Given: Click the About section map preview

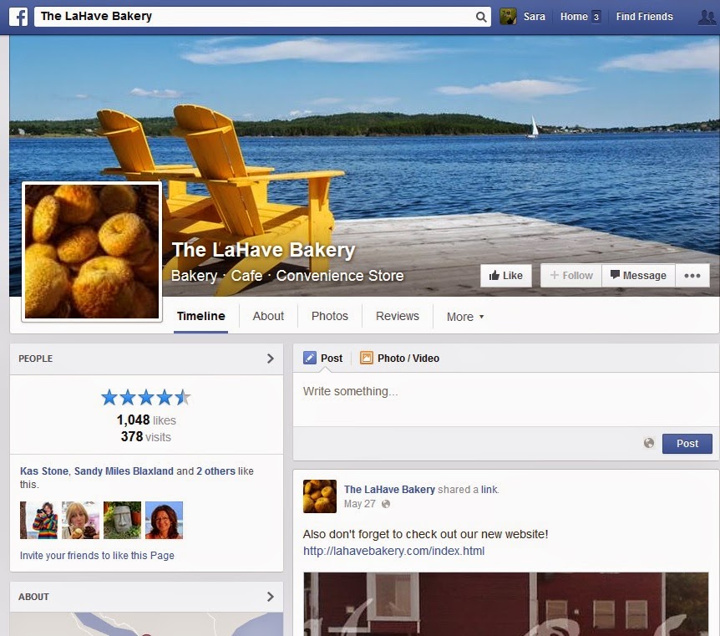Looking at the screenshot, I should [x=146, y=624].
